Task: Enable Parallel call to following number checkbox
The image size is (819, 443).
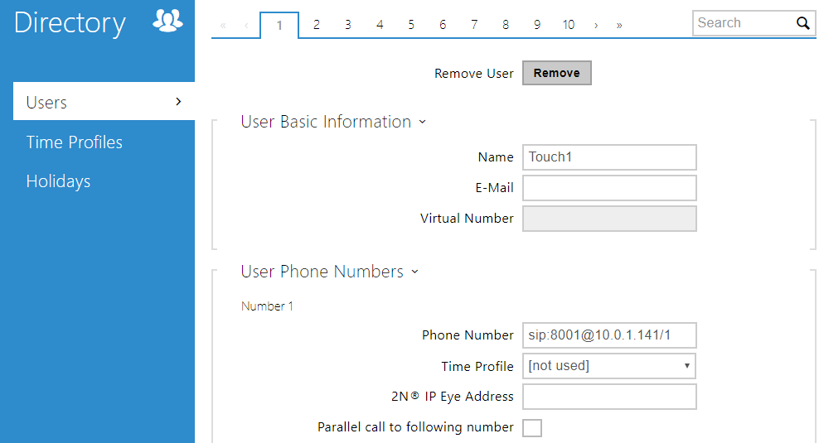Action: click(x=532, y=428)
